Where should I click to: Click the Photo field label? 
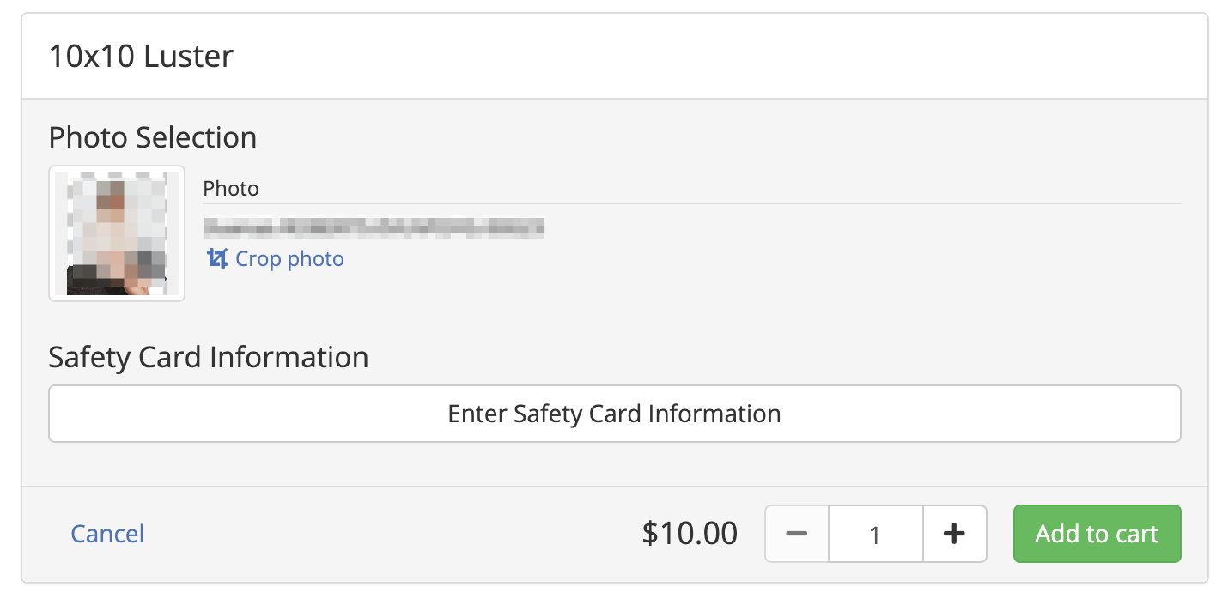[x=231, y=188]
